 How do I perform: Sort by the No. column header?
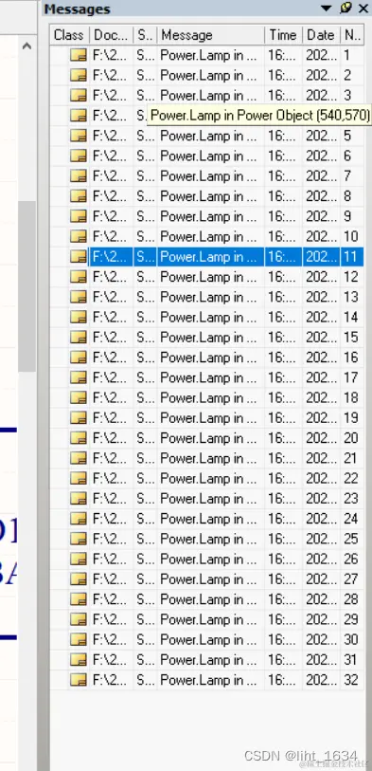[352, 35]
